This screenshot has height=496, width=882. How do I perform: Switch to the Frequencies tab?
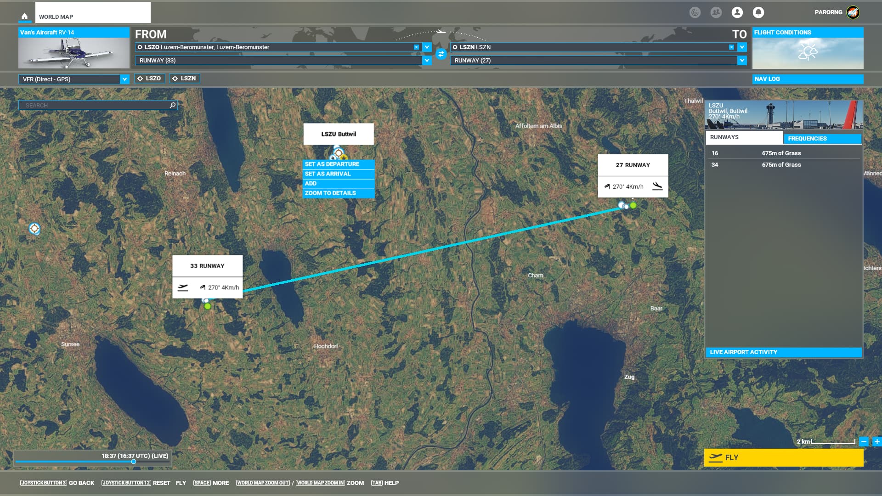coord(822,138)
